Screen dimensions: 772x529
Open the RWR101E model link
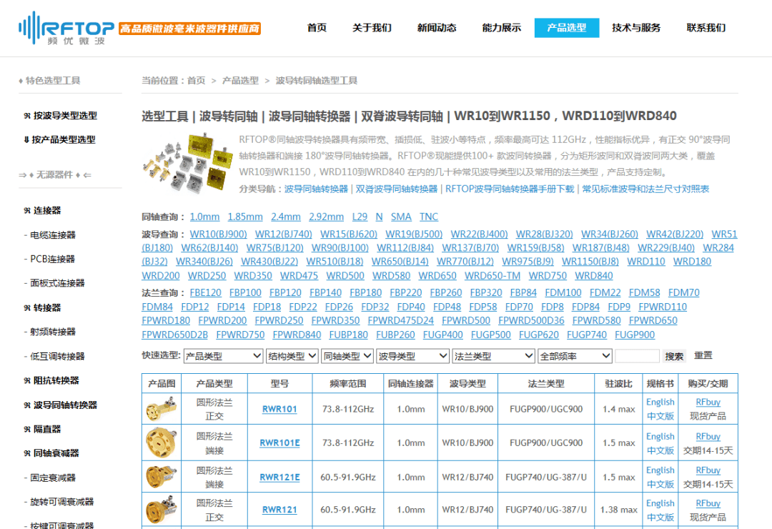point(279,443)
